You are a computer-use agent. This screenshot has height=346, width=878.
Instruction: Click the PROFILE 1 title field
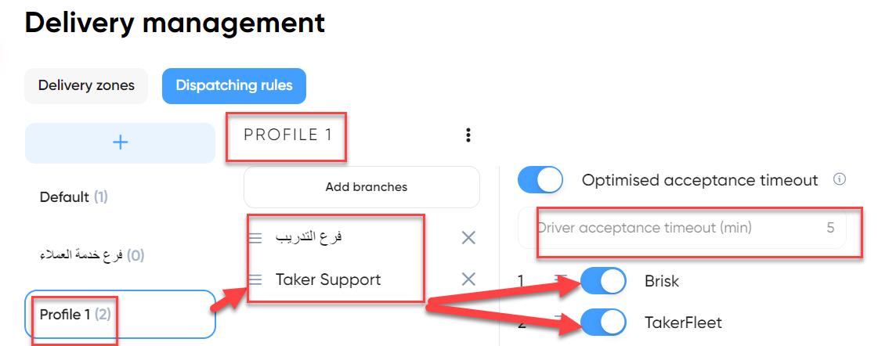[x=287, y=135]
